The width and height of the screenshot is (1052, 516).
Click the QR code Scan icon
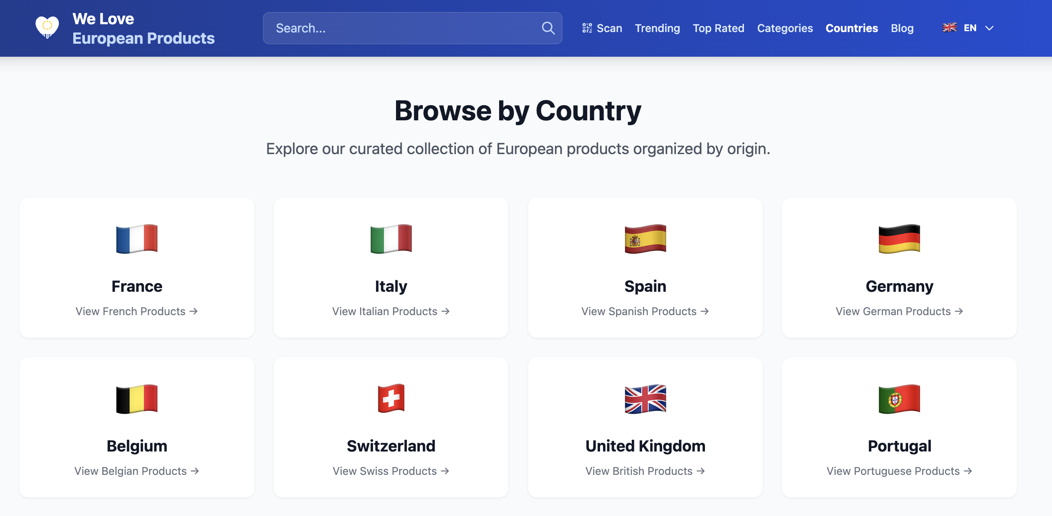587,28
